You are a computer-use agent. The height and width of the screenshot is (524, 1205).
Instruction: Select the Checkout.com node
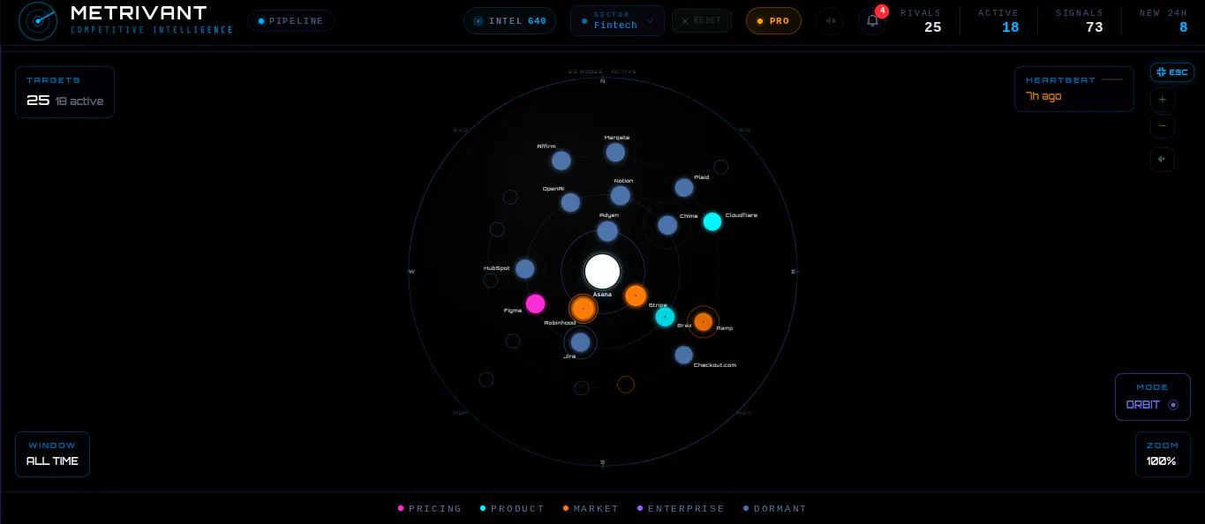pos(684,355)
